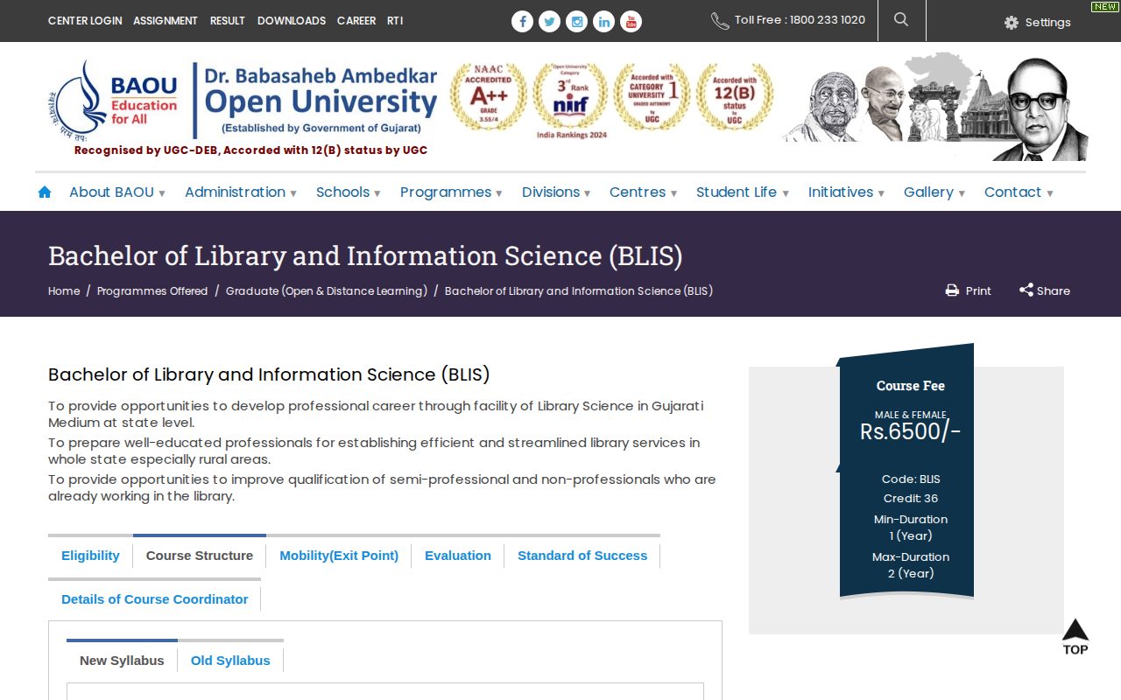Open the Standard of Success tab
The width and height of the screenshot is (1121, 700).
(582, 556)
